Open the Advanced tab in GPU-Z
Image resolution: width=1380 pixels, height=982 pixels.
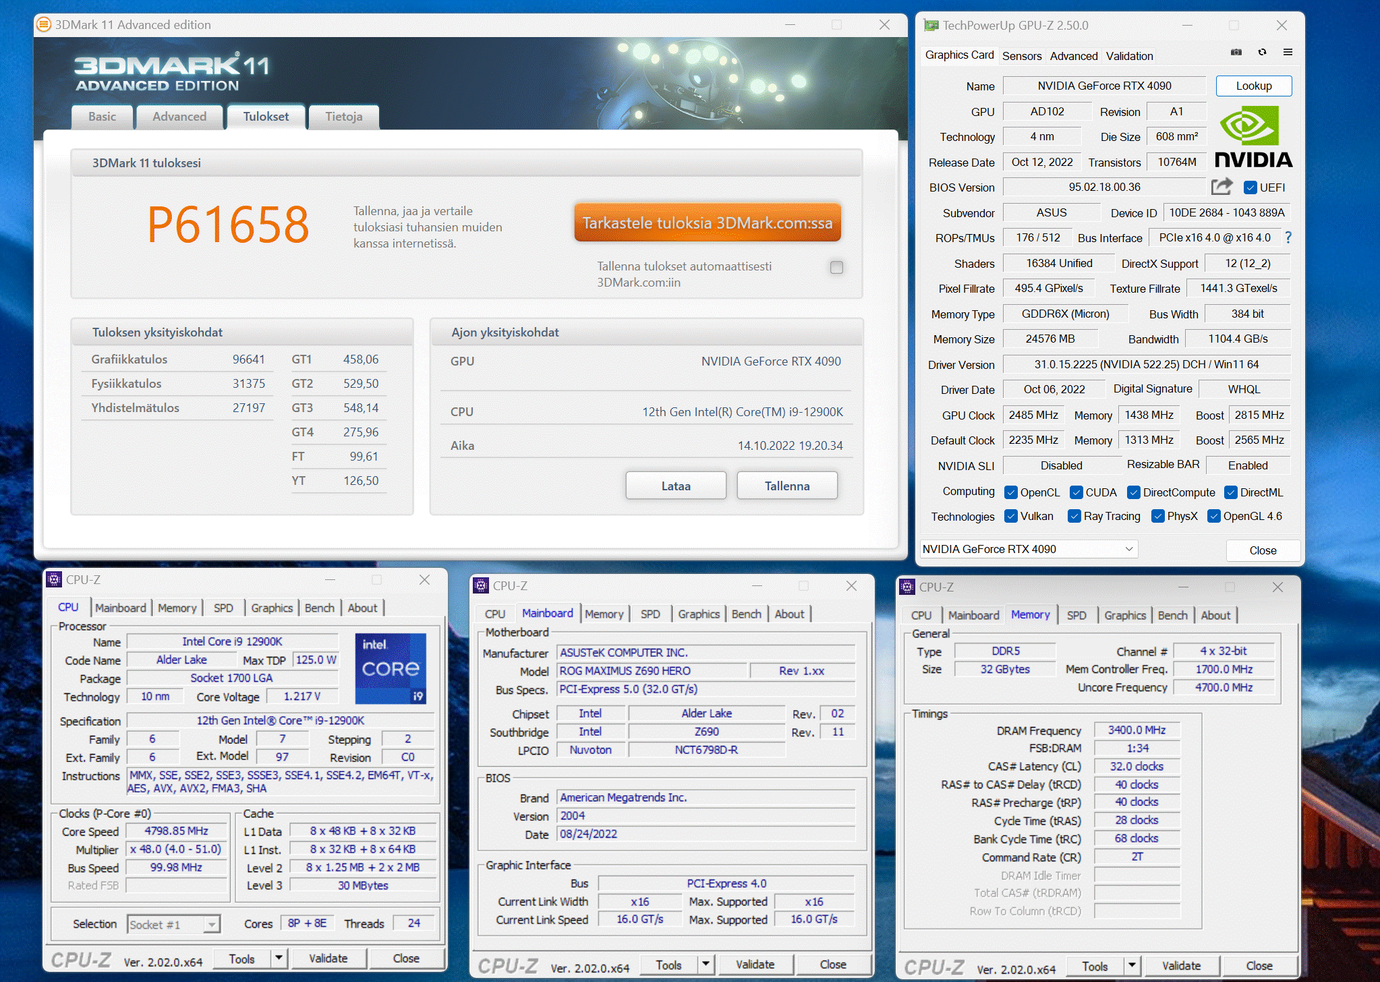coord(1074,56)
